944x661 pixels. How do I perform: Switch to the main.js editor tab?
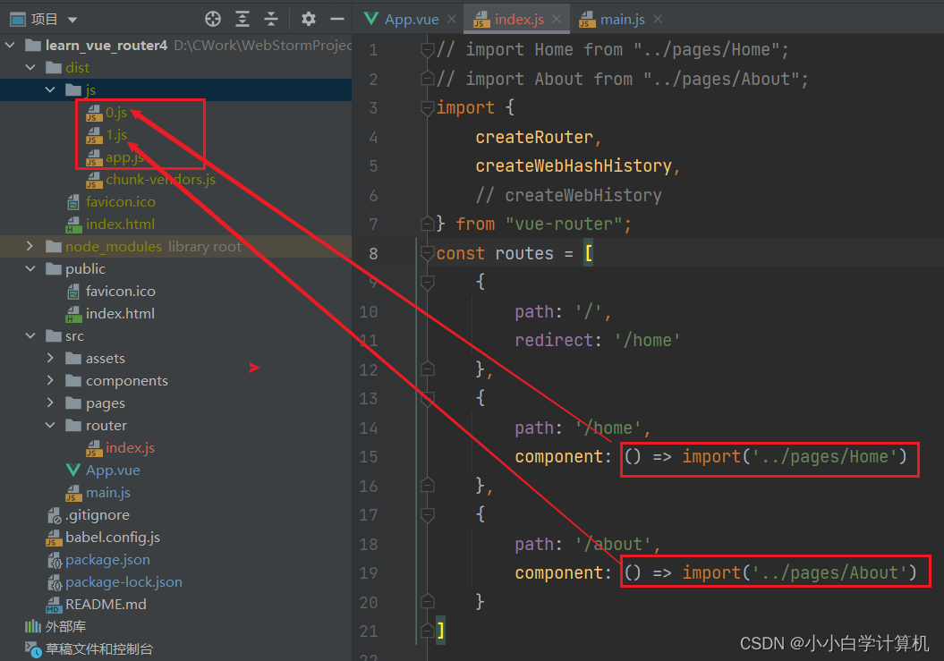click(622, 20)
